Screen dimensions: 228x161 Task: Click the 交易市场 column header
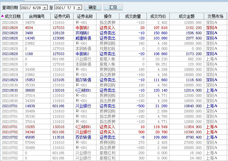click(216, 16)
